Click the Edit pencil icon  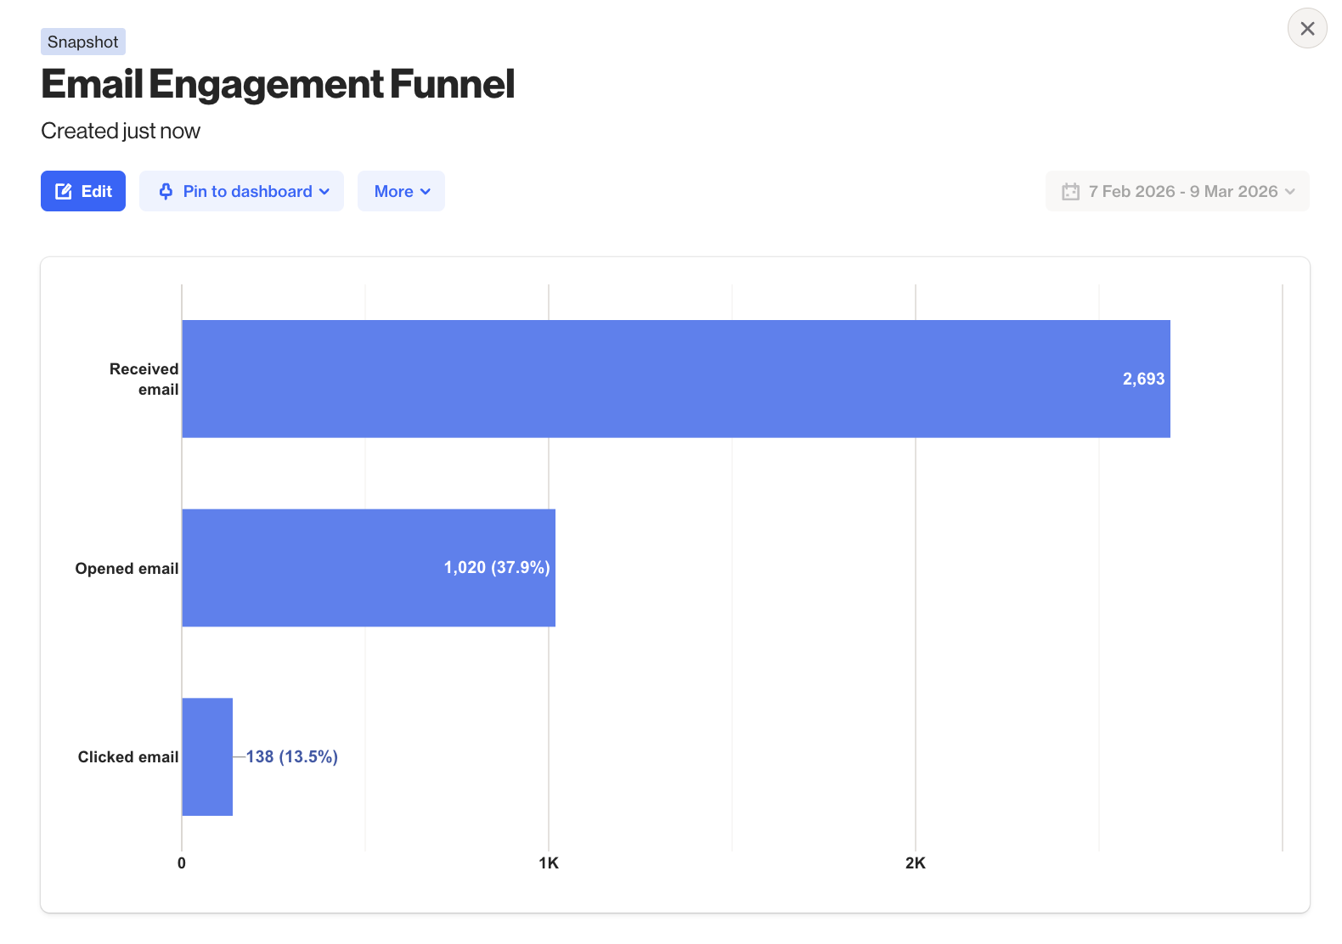(64, 191)
